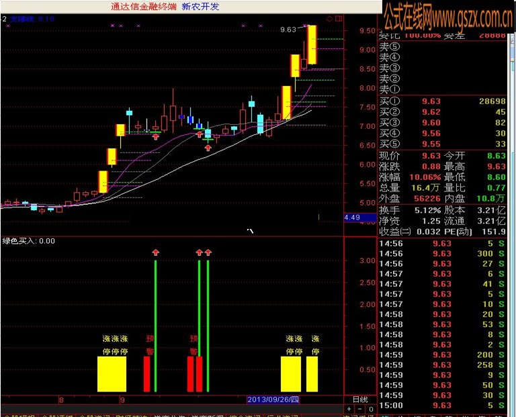
Task: Select the 卖③ ask row
Action: 442,68
